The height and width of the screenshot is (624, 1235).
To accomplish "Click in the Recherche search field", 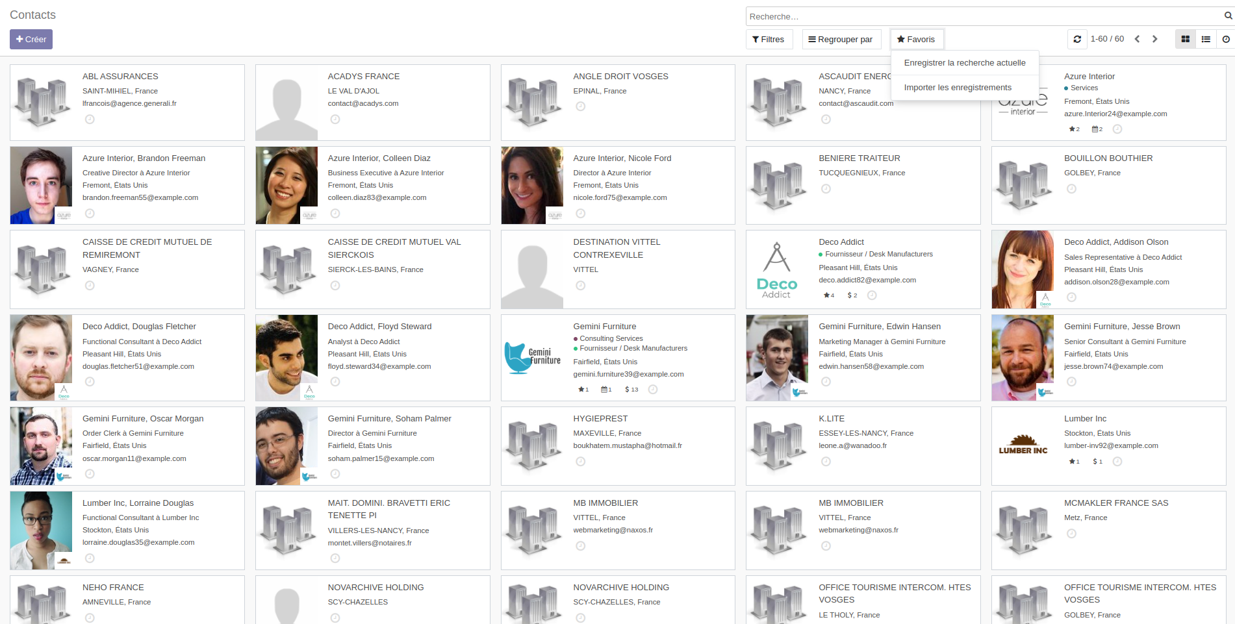I will tap(984, 16).
